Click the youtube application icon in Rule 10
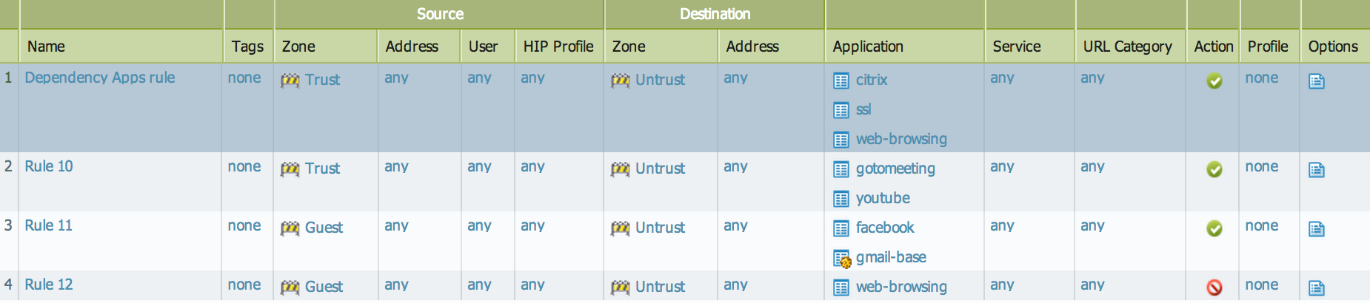1370x303 pixels. pos(841,199)
